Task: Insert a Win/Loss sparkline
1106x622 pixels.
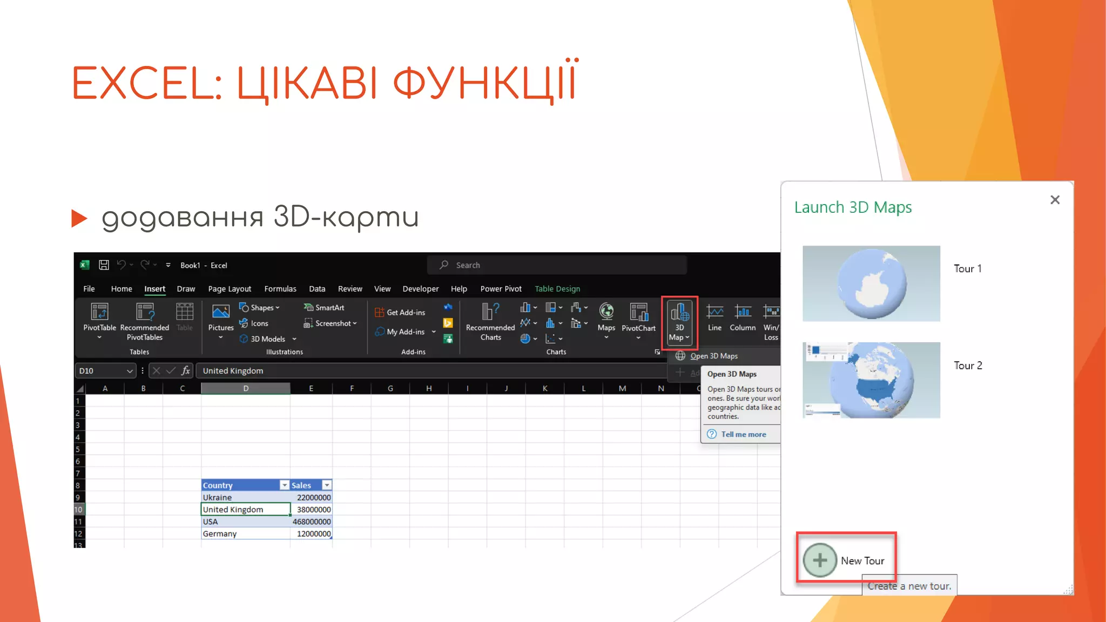Action: [x=771, y=322]
